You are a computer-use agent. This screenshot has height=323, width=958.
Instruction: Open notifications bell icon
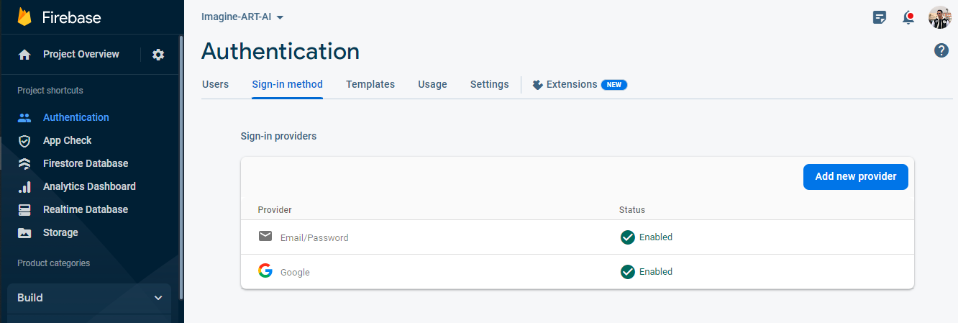click(909, 17)
